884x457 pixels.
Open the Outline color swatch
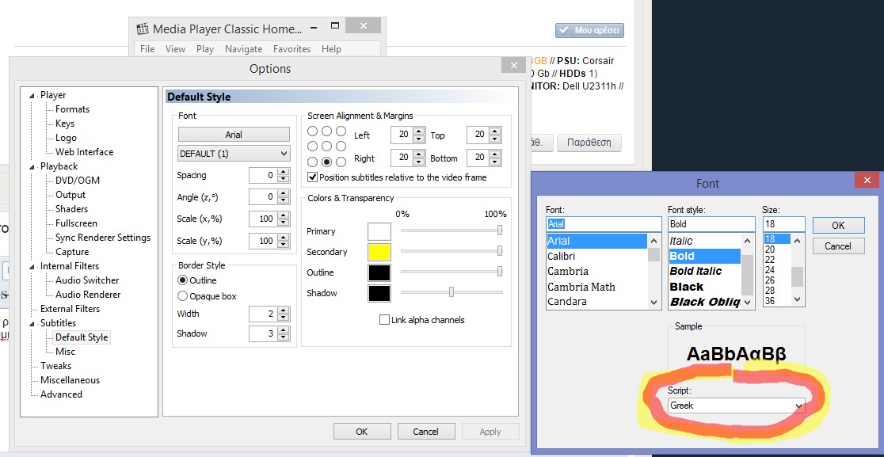(379, 272)
